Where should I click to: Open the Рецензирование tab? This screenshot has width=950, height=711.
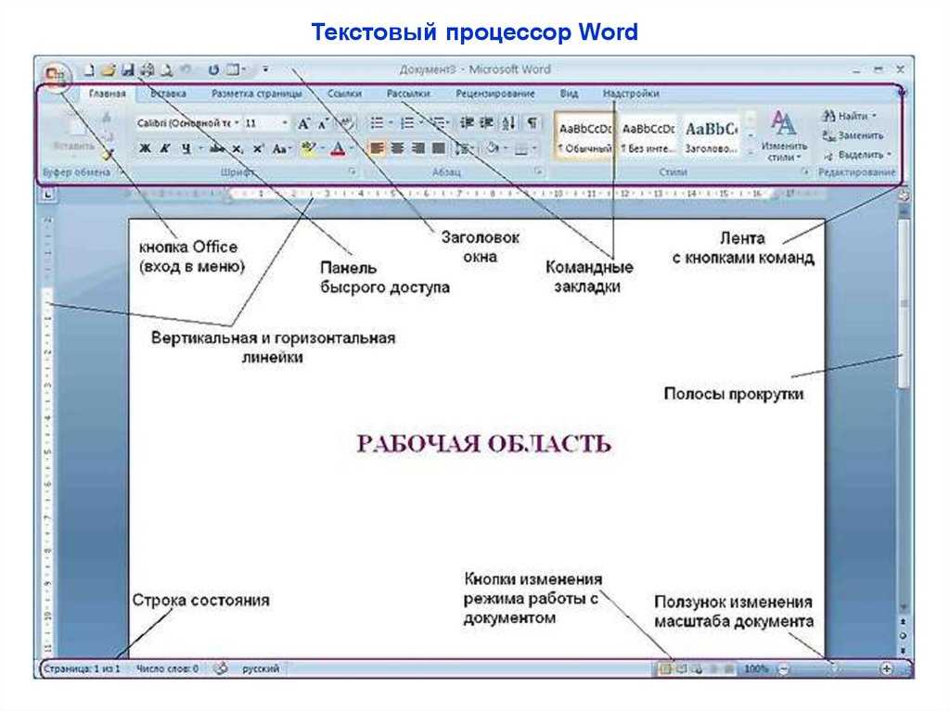pyautogui.click(x=495, y=94)
